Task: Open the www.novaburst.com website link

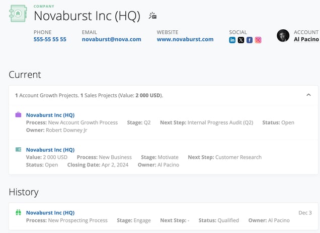Action: pos(185,39)
